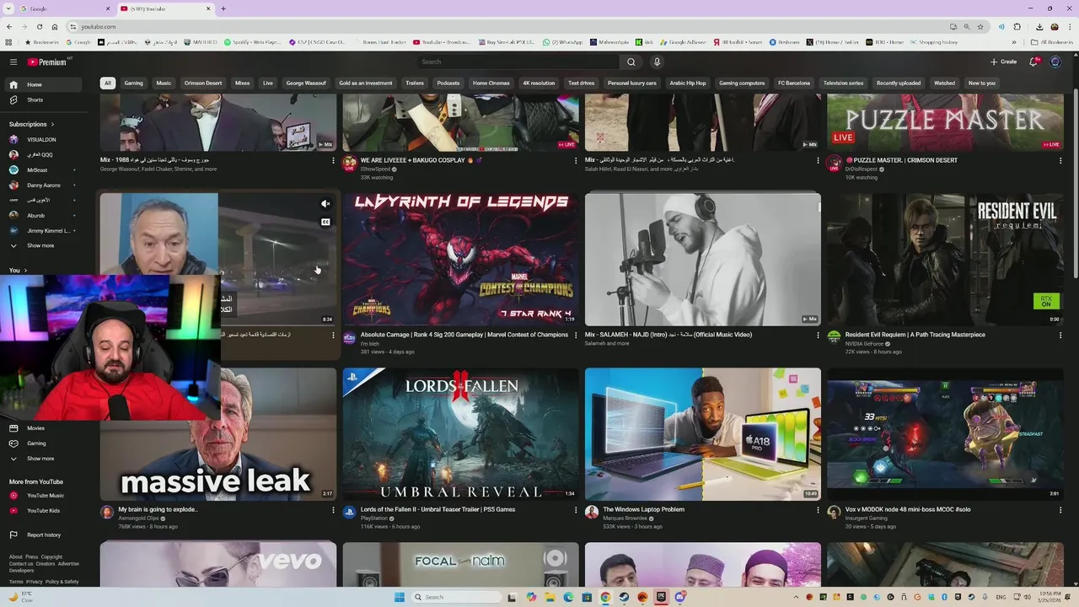Select the Watched filter chip
This screenshot has height=607, width=1079.
pyautogui.click(x=945, y=83)
